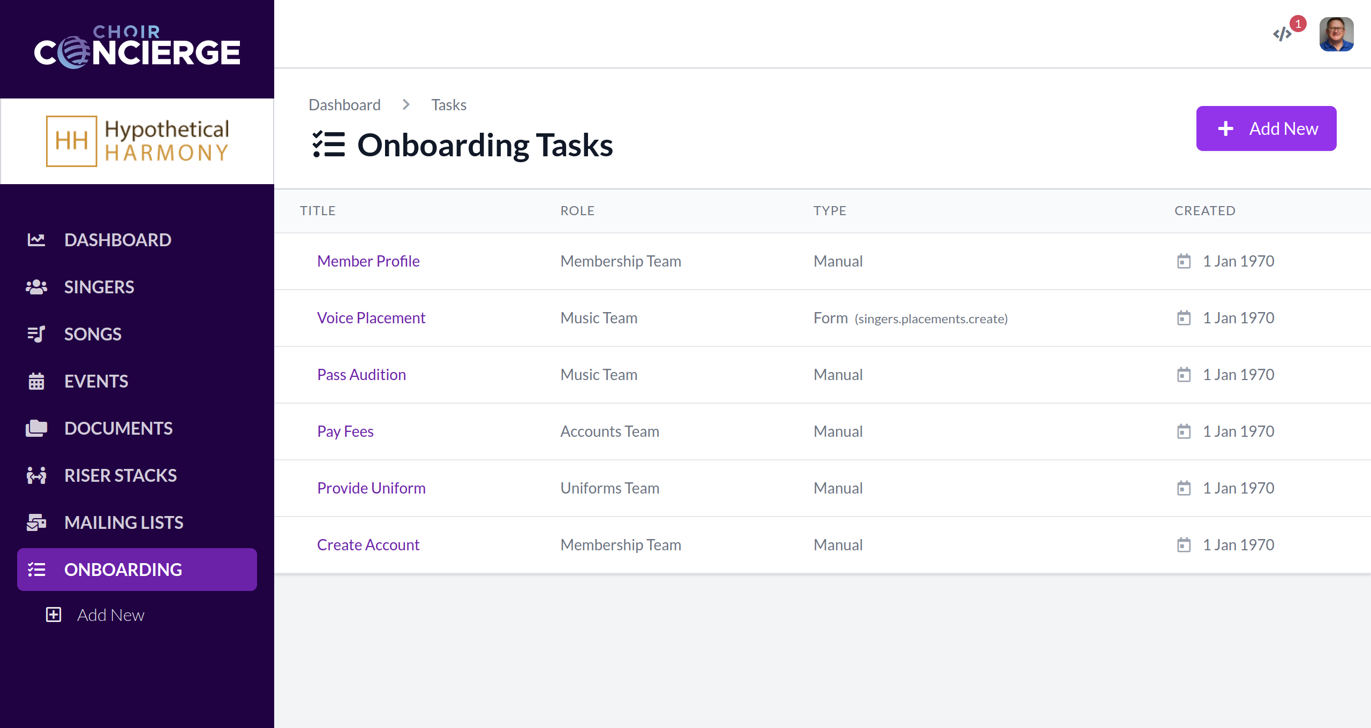
Task: Click the Documents folder icon
Action: click(x=36, y=428)
